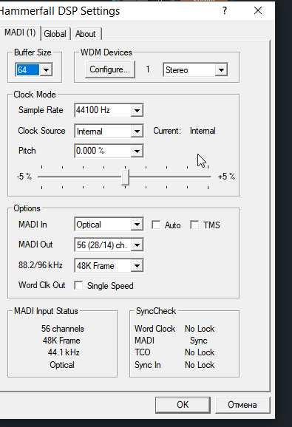Switch to the MADI (1) tab
Screen dimensions: 292x427
[x=20, y=33]
